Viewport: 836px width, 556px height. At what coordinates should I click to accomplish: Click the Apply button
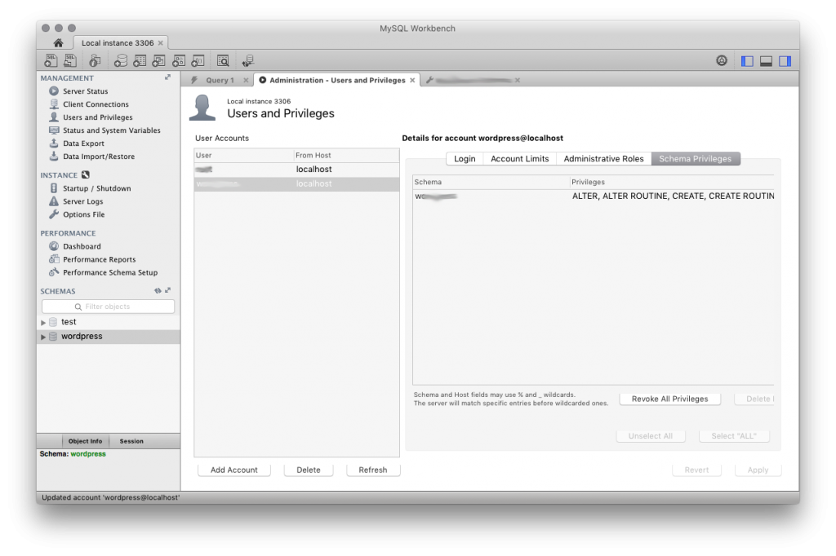point(758,470)
